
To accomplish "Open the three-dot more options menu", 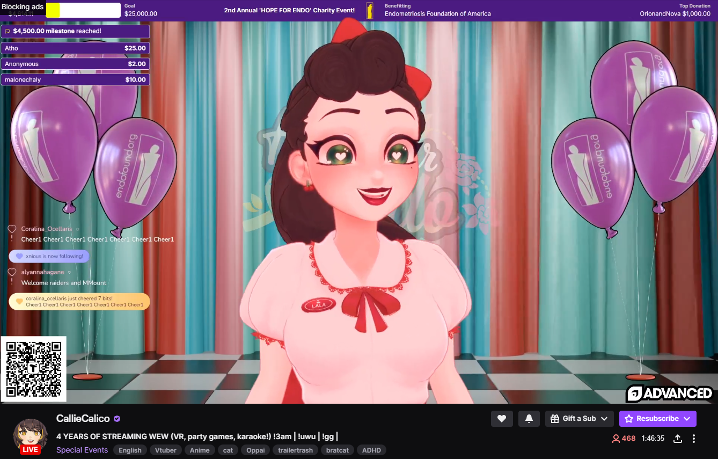I will click(694, 439).
